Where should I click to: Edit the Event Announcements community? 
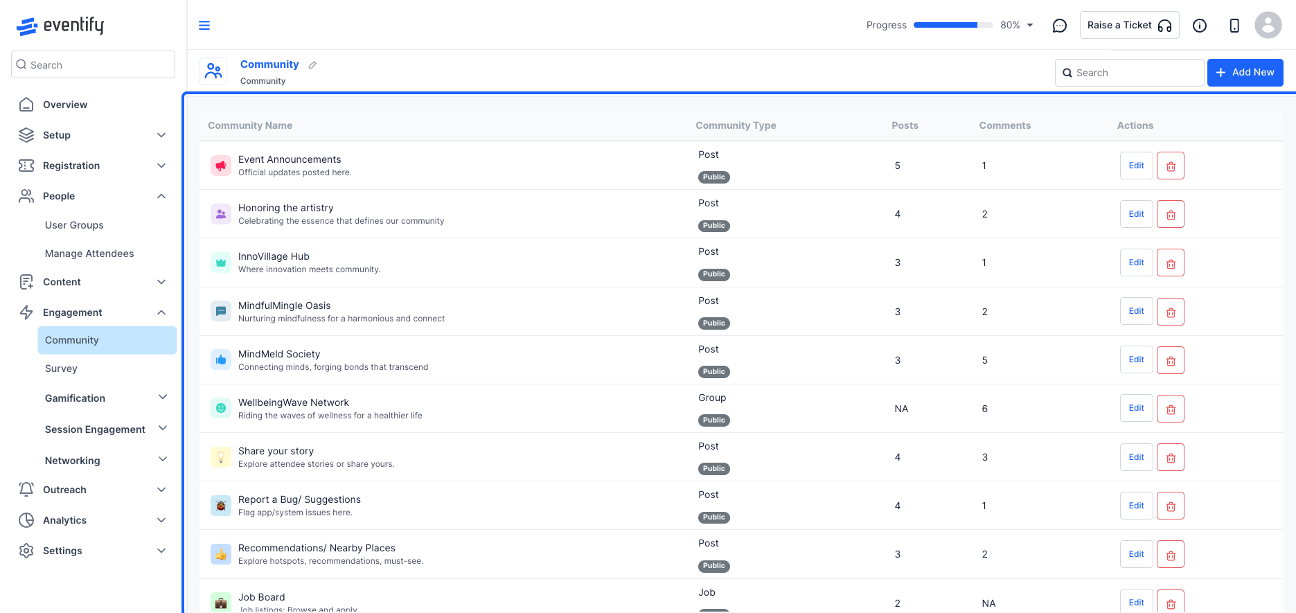point(1136,166)
